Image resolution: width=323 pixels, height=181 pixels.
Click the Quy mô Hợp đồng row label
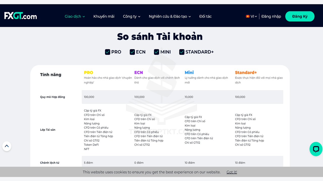pos(52,97)
